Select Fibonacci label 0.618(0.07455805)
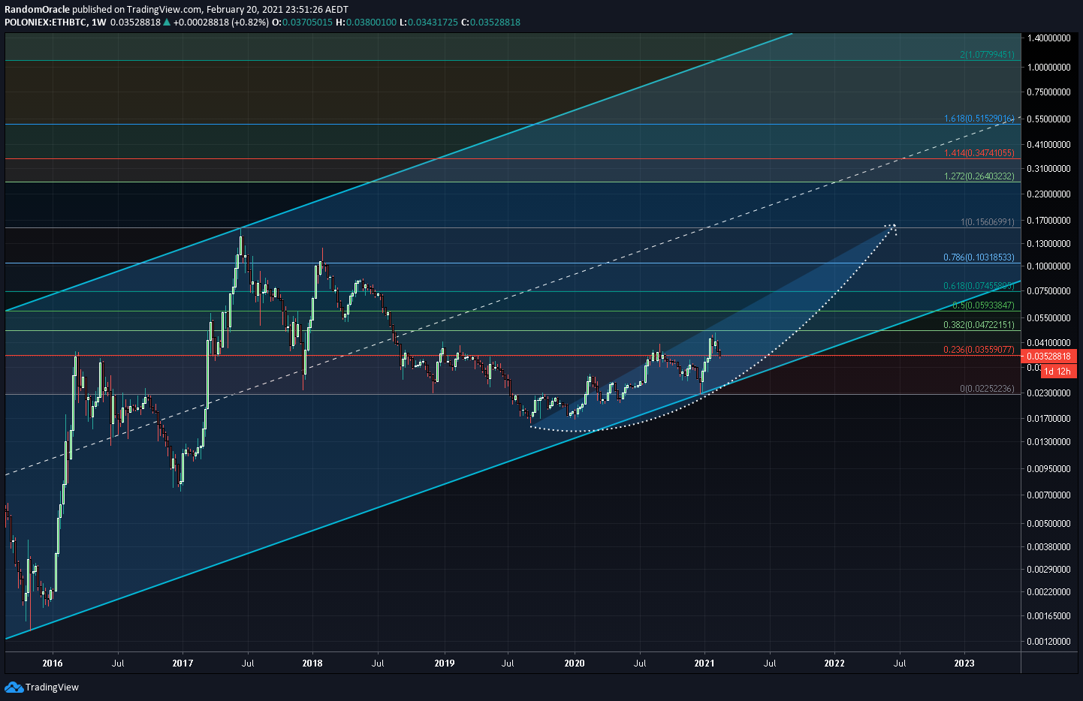 pyautogui.click(x=979, y=286)
